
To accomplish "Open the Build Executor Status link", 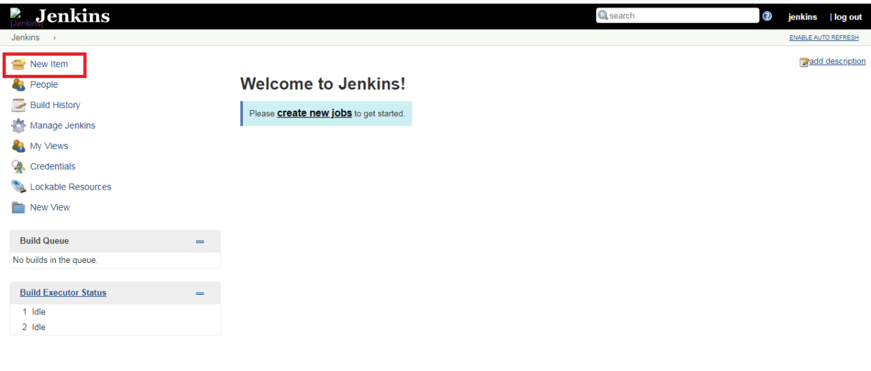I will pyautogui.click(x=63, y=293).
